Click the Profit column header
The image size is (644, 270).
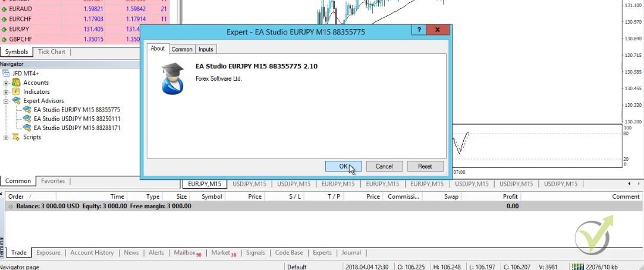[491, 196]
